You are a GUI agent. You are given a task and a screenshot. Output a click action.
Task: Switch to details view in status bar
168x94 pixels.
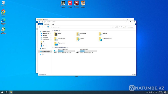coord(133,74)
